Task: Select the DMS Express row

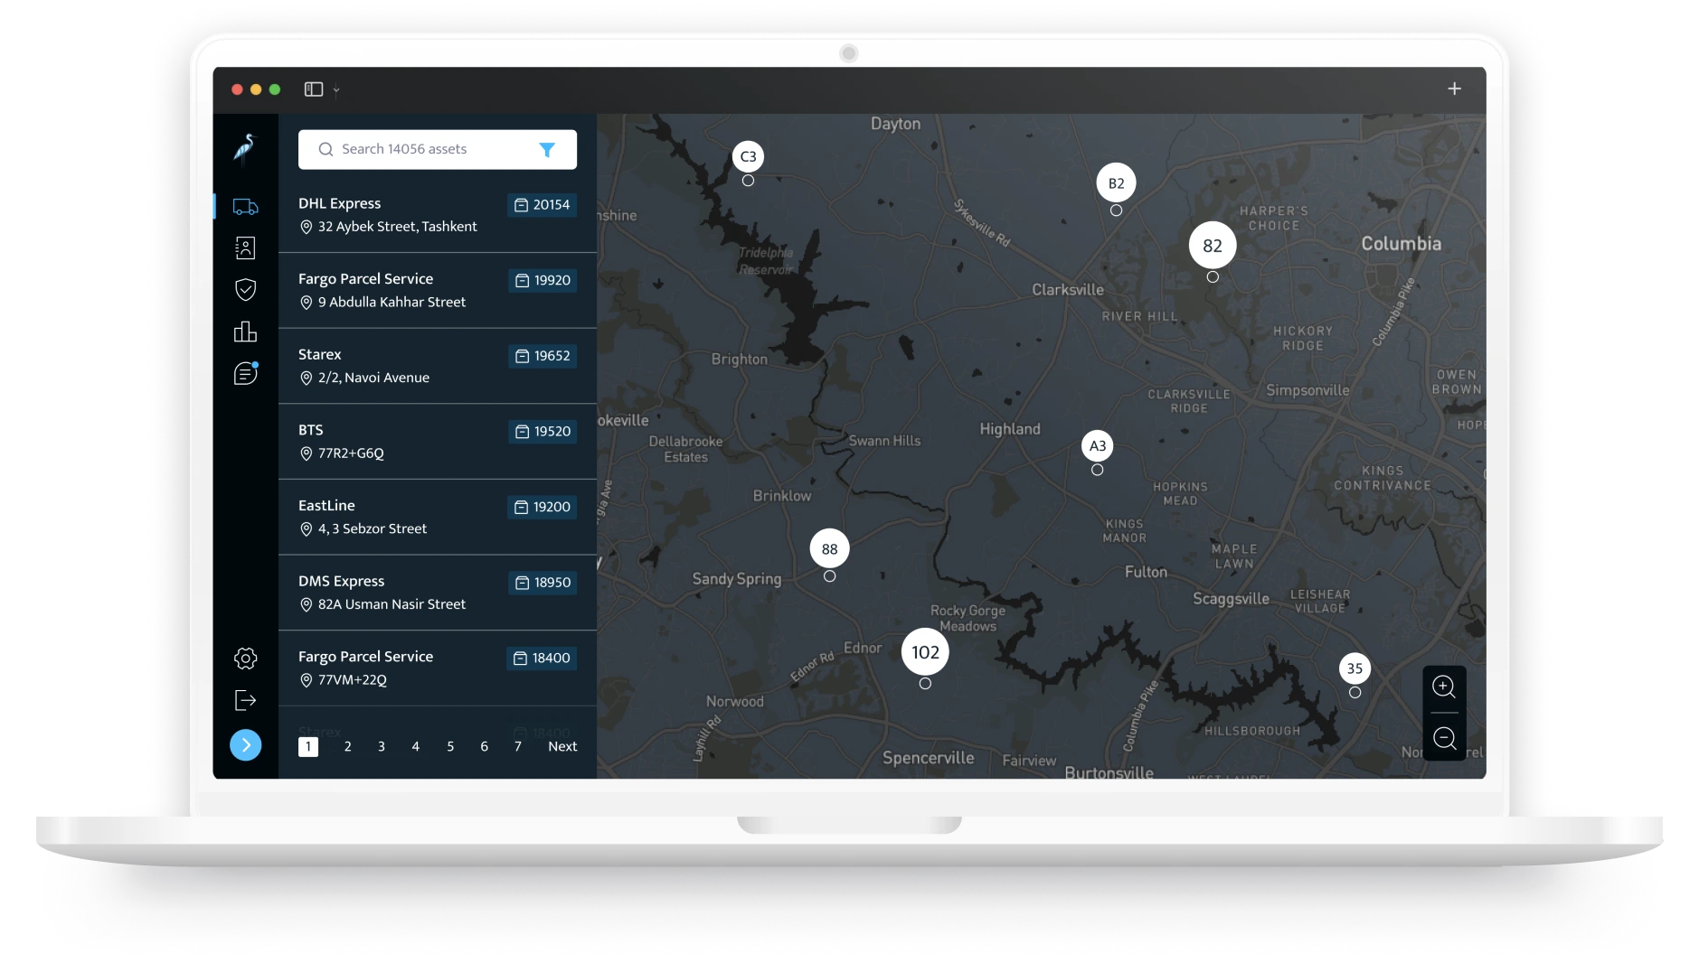Action: point(438,593)
